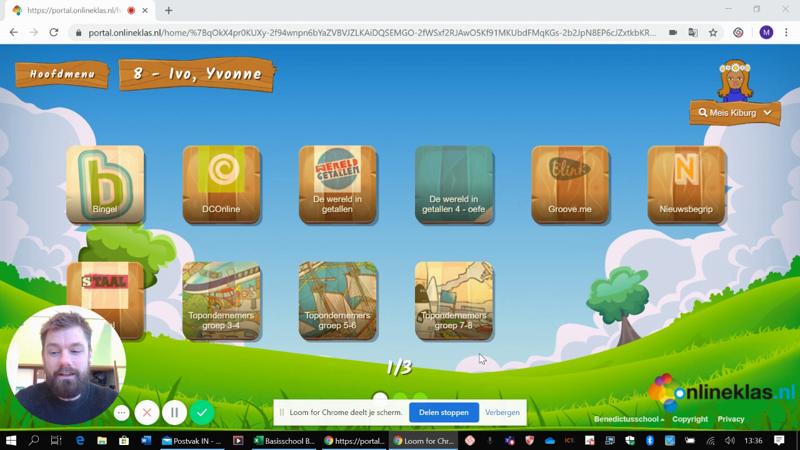The height and width of the screenshot is (450, 800).
Task: Launch the DCOnline tile
Action: 221,184
